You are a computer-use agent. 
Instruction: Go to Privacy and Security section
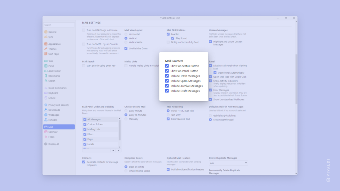click(59, 105)
